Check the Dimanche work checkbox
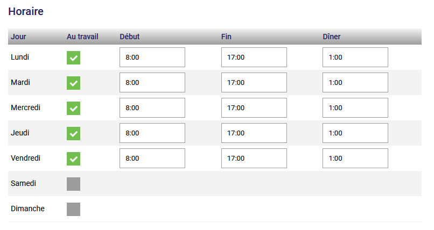This screenshot has height=230, width=434. tap(73, 209)
